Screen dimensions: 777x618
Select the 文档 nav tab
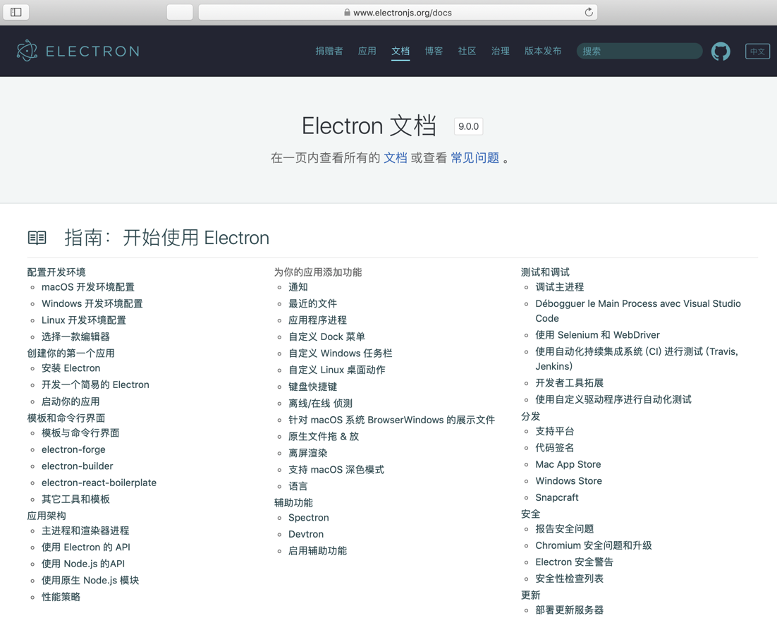click(400, 51)
